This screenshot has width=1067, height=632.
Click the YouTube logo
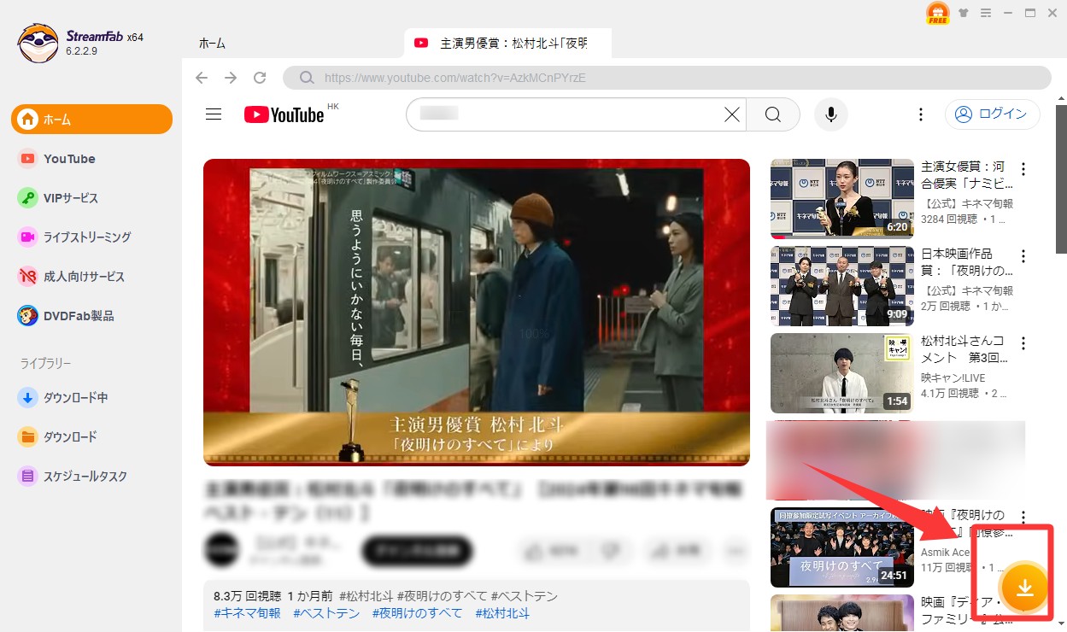point(284,114)
